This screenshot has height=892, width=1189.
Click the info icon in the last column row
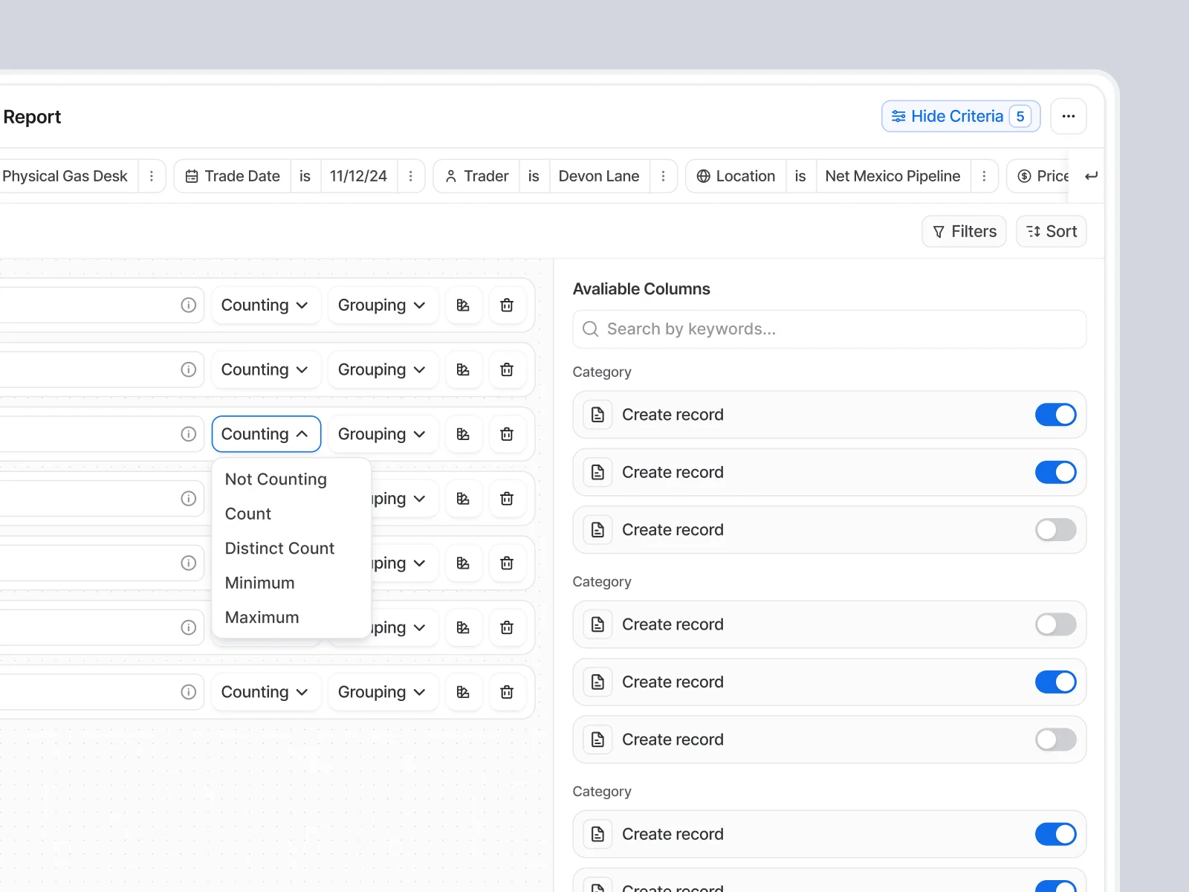point(189,692)
